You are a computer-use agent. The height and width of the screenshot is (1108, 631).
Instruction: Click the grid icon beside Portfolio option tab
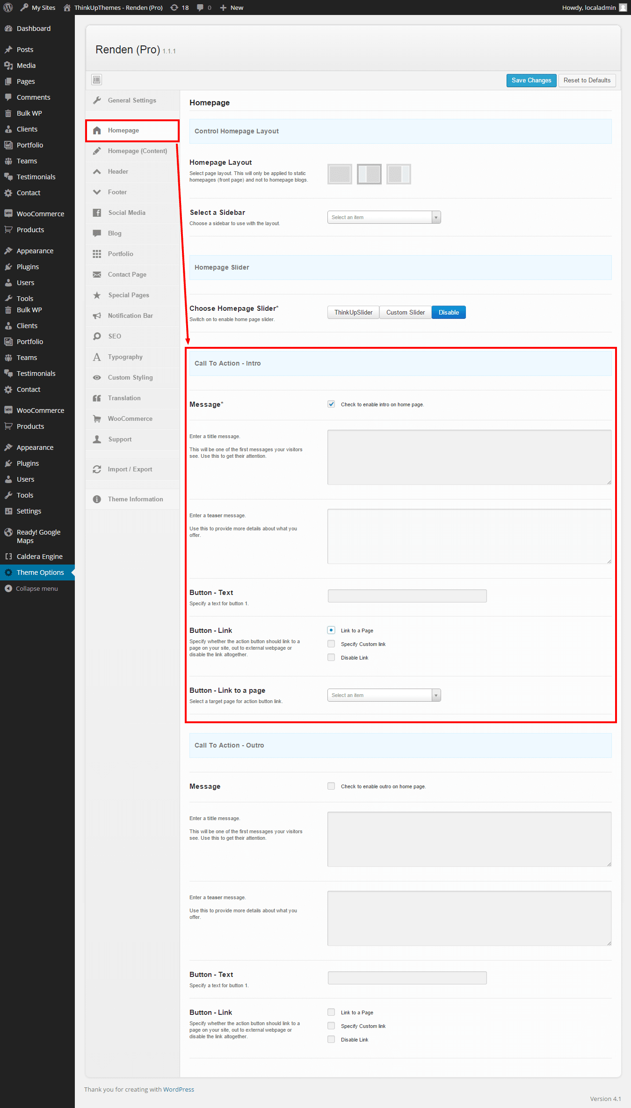pos(97,254)
